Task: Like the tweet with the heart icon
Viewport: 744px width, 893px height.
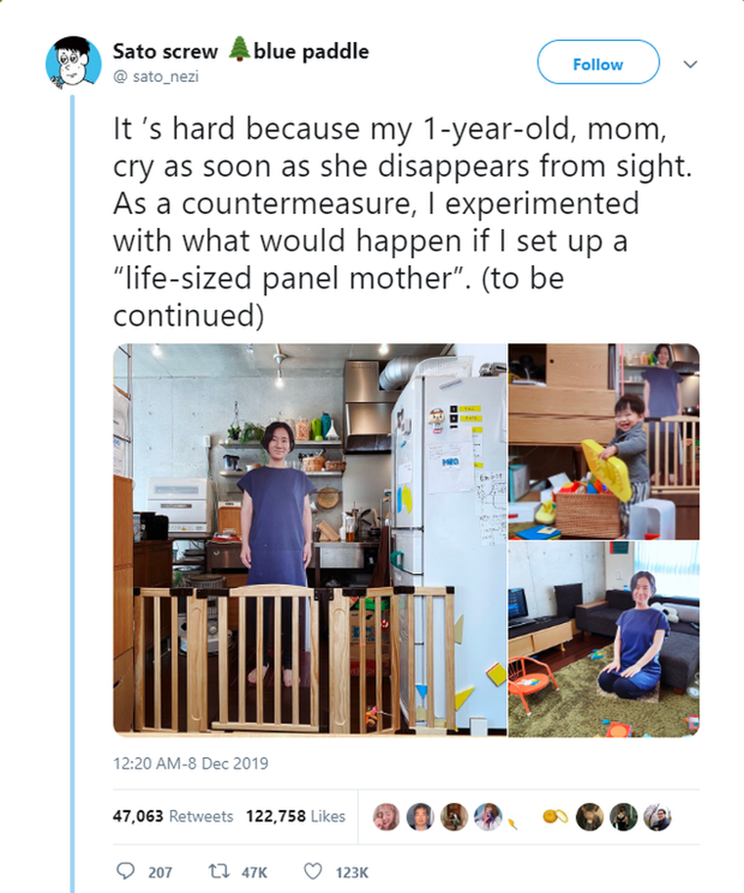Action: (313, 872)
